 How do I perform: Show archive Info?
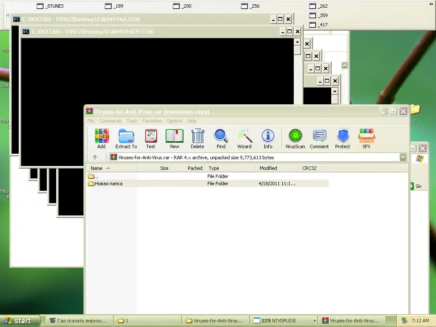(268, 138)
